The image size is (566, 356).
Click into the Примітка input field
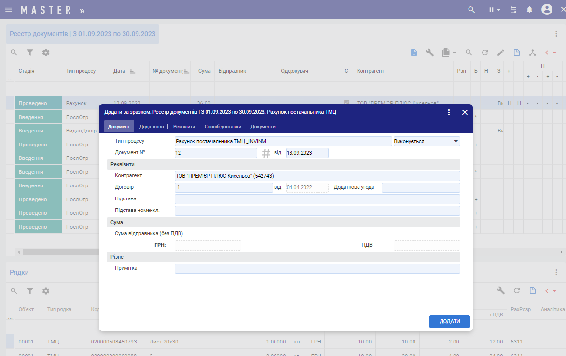point(317,268)
